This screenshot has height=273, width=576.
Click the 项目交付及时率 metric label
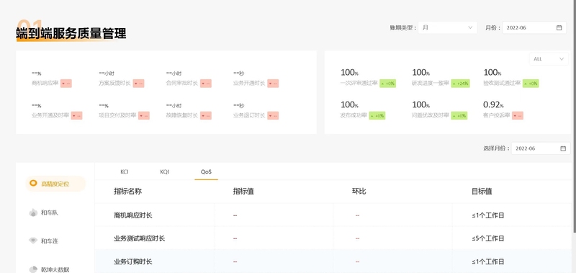click(x=117, y=115)
